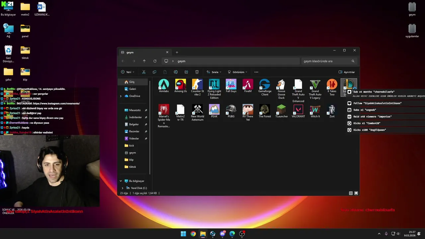Open the Aimlabs shortcut
The width and height of the screenshot is (425, 239).
(164, 86)
